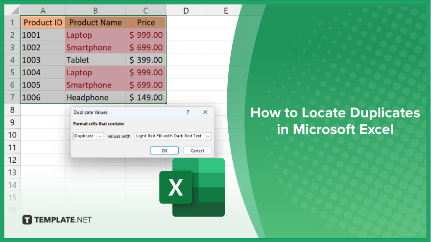Select row 6 header
The height and width of the screenshot is (242, 431).
[x=12, y=85]
